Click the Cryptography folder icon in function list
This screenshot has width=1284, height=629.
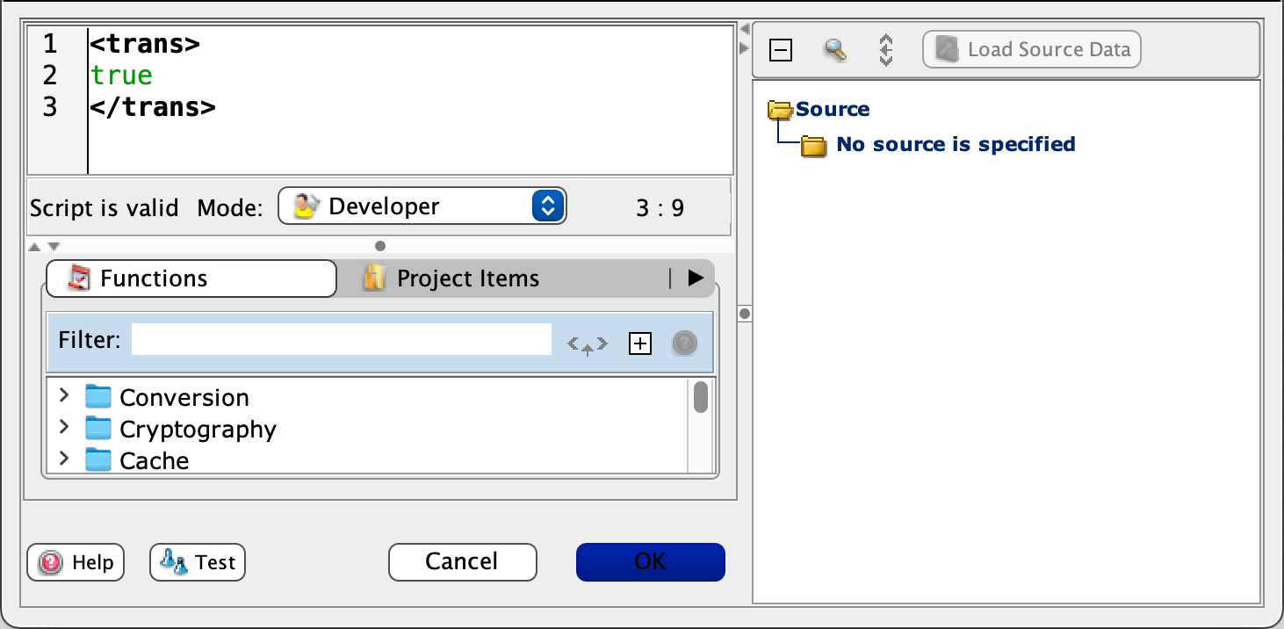tap(98, 429)
